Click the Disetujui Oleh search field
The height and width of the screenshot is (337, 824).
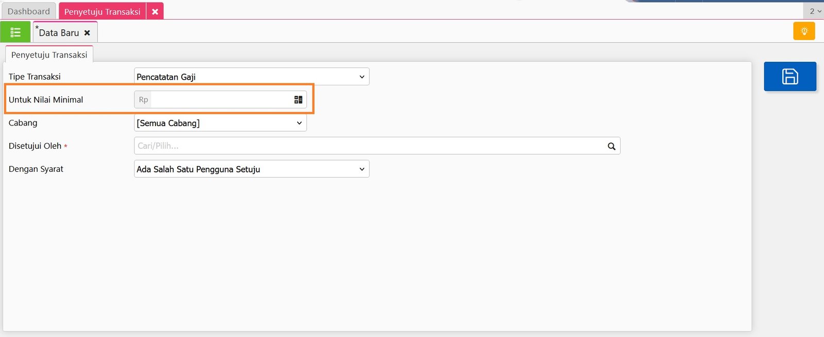(368, 146)
